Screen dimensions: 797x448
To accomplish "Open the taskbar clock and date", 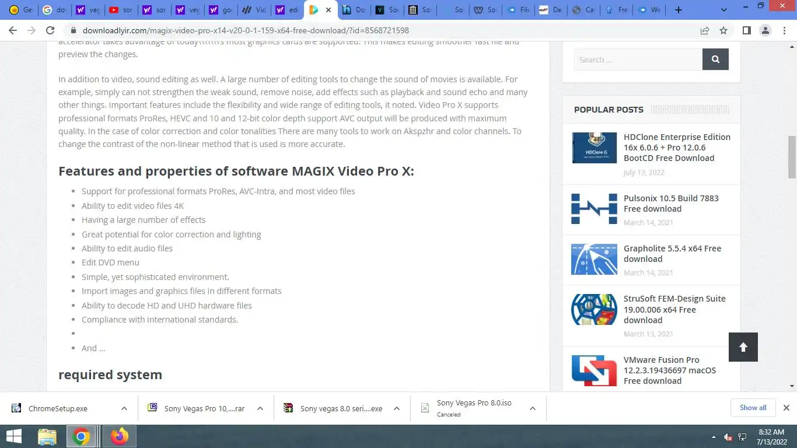I will point(771,436).
